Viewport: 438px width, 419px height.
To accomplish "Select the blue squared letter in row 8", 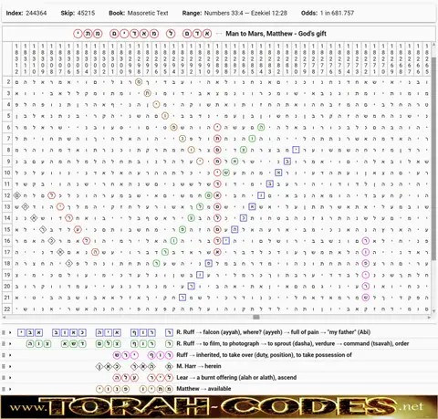I will 296,150.
